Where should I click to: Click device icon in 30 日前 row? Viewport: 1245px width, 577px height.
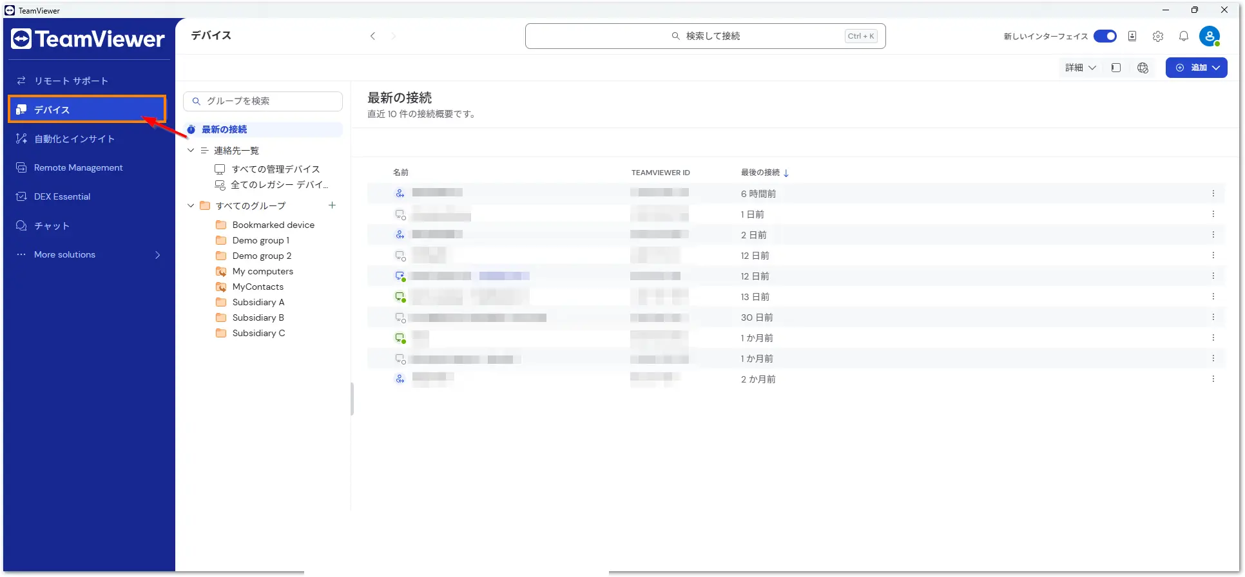pyautogui.click(x=400, y=317)
